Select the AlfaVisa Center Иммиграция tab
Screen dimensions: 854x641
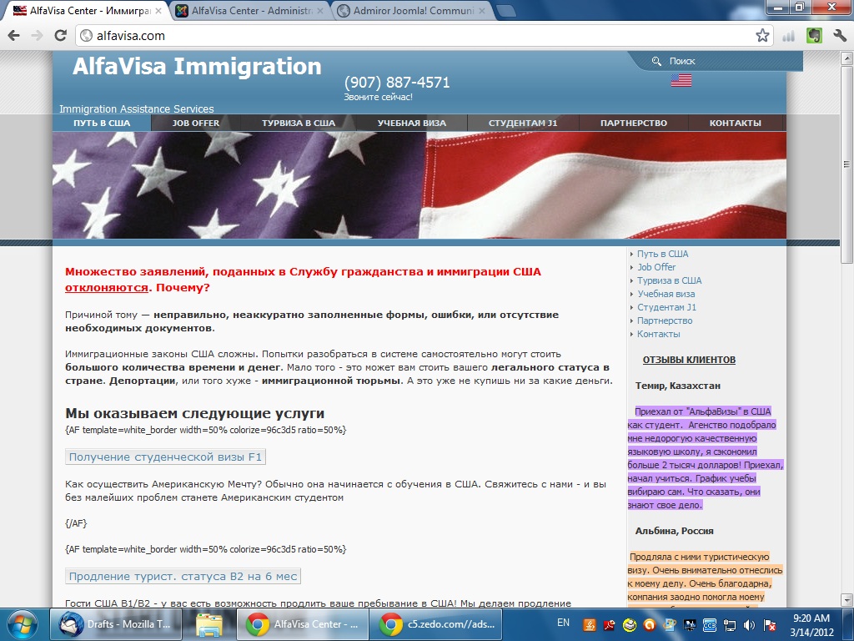coord(87,10)
